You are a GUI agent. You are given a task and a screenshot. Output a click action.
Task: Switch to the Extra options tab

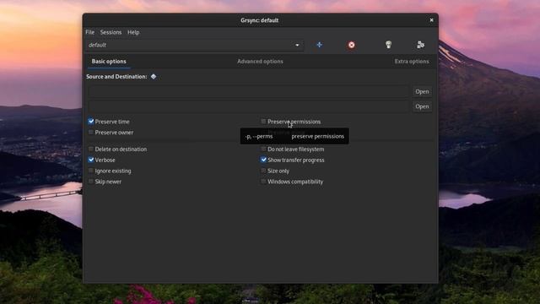pyautogui.click(x=412, y=62)
